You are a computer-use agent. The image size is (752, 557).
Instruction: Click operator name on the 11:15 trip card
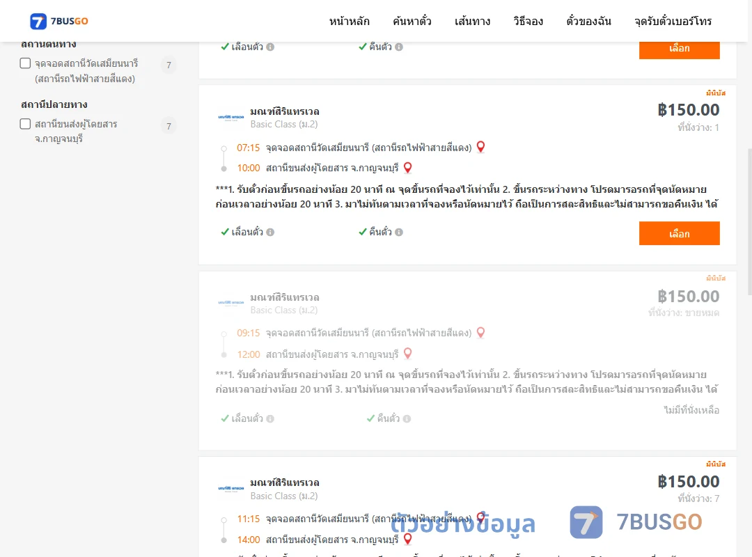284,483
